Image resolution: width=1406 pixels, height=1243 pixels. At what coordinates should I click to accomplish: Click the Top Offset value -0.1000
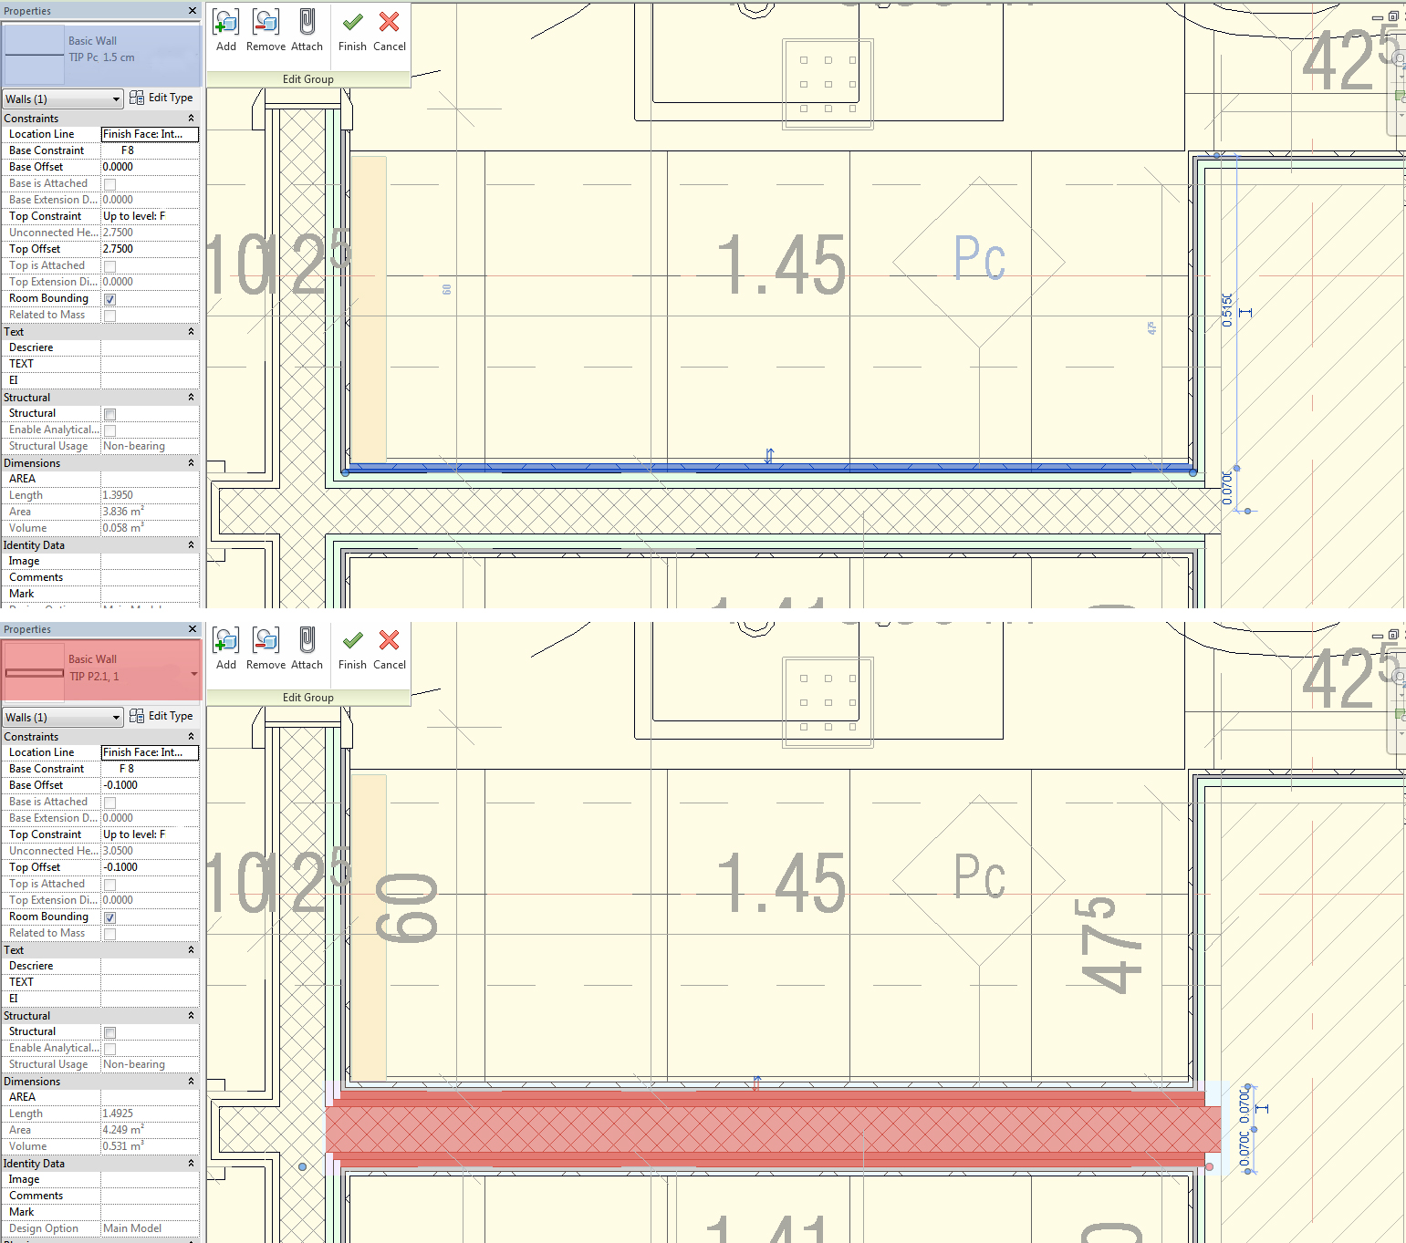pyautogui.click(x=150, y=867)
